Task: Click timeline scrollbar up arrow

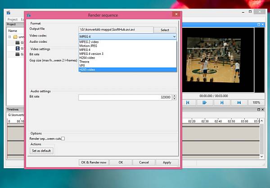Action: coord(262,121)
